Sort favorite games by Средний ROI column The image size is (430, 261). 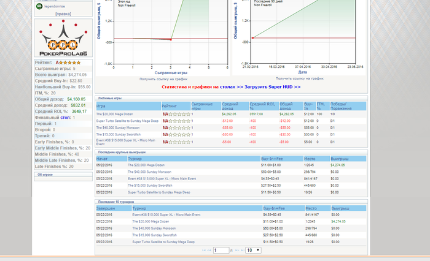click(x=264, y=106)
